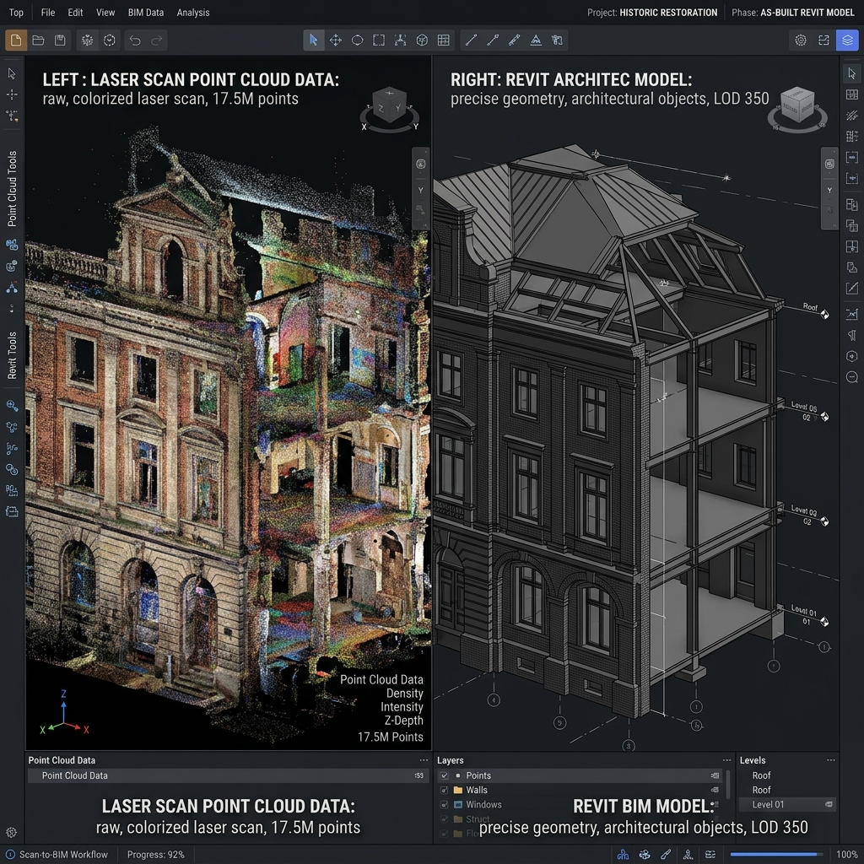This screenshot has height=864, width=864.
Task: Click the Undo arrow
Action: (x=135, y=40)
